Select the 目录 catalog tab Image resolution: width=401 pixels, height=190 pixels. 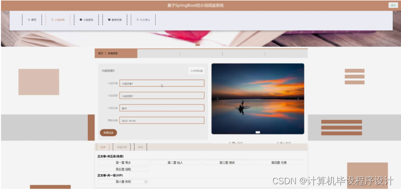(x=103, y=147)
